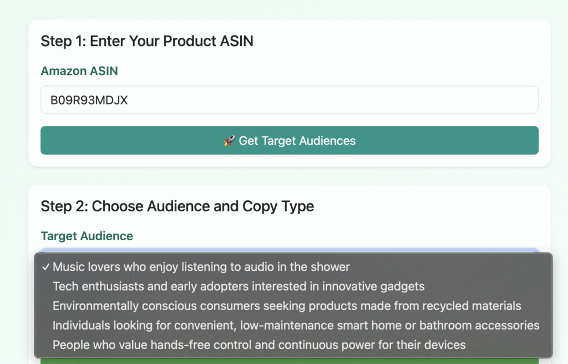Choose Tech enthusiasts and early adopters option
The image size is (568, 364).
[293, 286]
